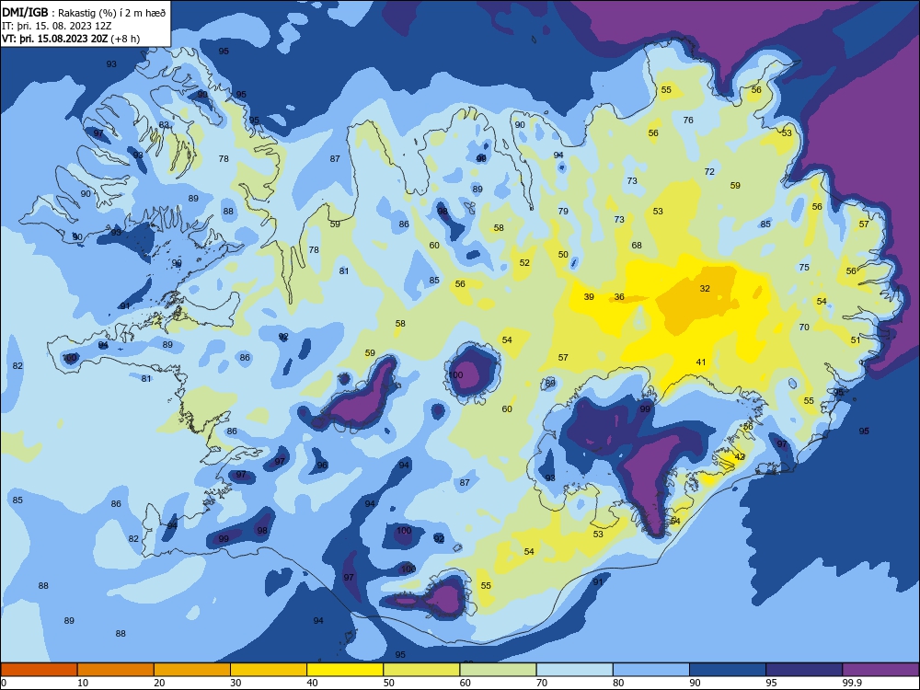Click the humidity value 41

coord(700,362)
